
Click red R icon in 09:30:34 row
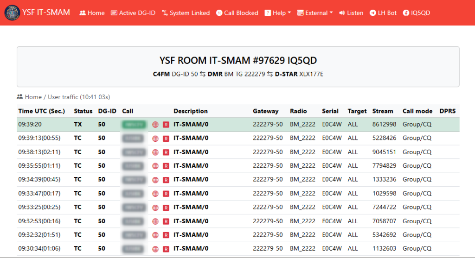coord(166,249)
